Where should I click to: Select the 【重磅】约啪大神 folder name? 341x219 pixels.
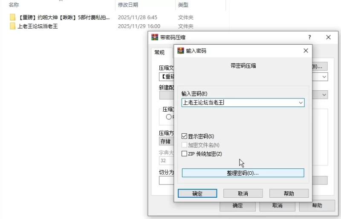tap(63, 17)
